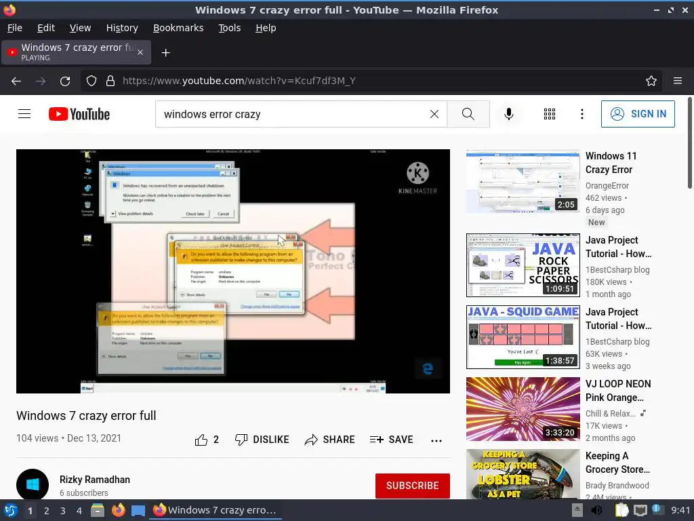This screenshot has width=694, height=521.
Task: Open a new tab
Action: click(165, 53)
